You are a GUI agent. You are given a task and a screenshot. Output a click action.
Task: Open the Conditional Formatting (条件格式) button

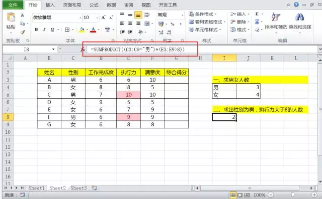203,14
